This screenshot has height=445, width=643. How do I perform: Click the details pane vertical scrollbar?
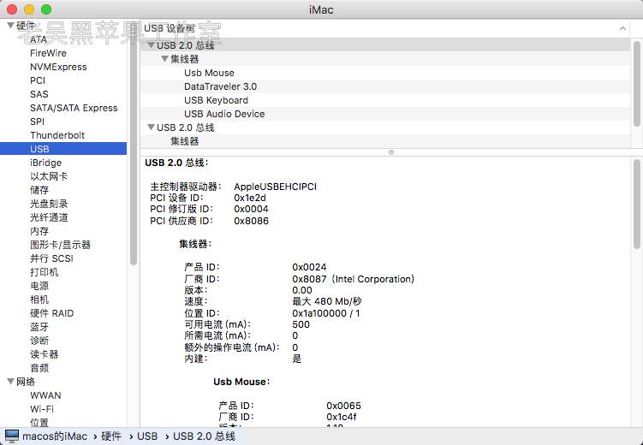[x=636, y=204]
